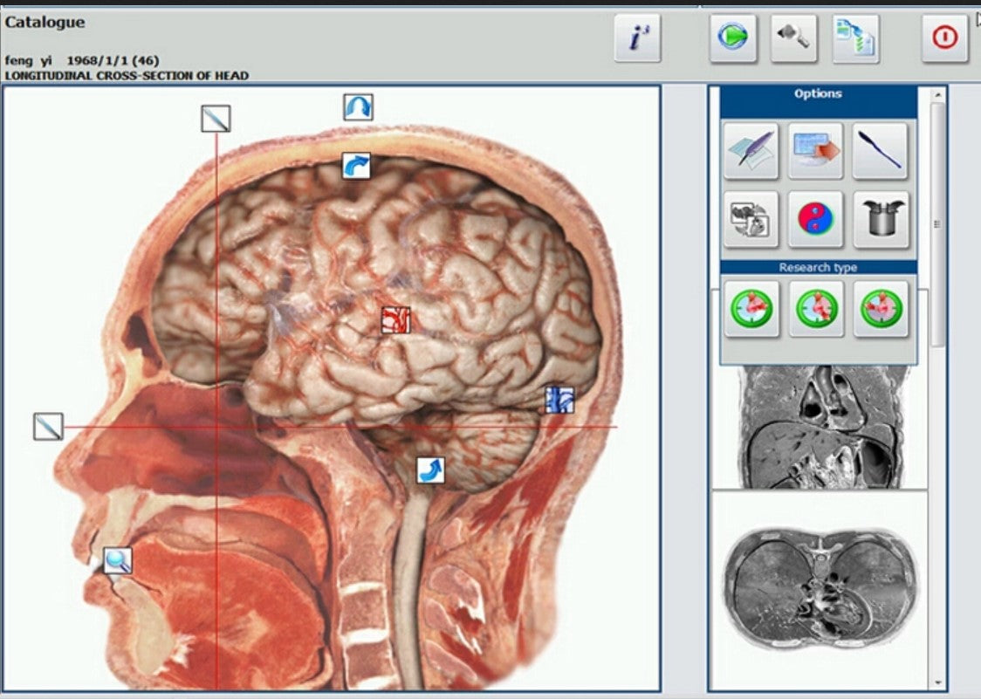Start analysis with the green play toolbar icon
The height and width of the screenshot is (699, 981).
pyautogui.click(x=731, y=37)
